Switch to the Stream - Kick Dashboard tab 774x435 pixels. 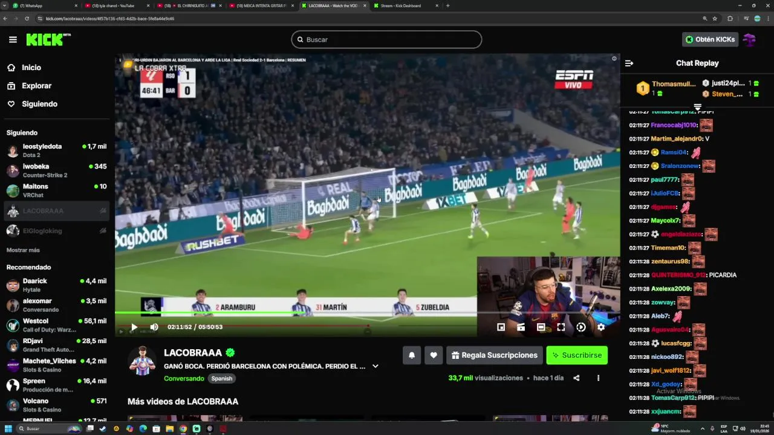pyautogui.click(x=406, y=5)
